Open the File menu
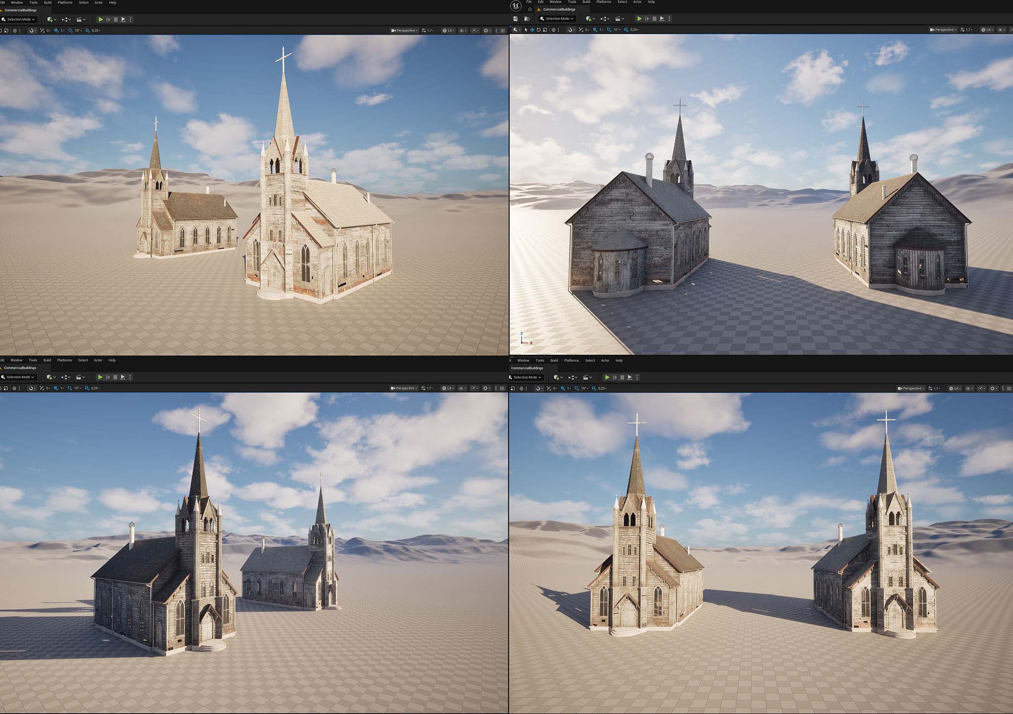Screen dimensions: 1013x714 point(529,2)
